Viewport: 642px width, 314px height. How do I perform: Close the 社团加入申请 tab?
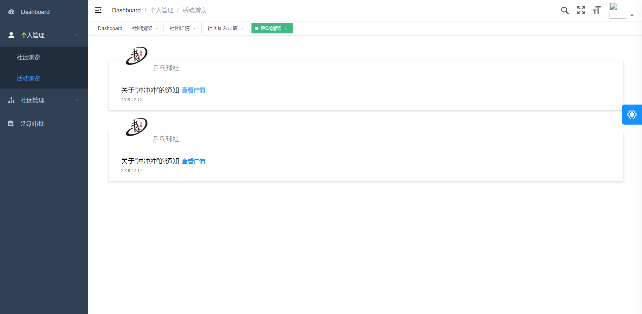(x=242, y=29)
